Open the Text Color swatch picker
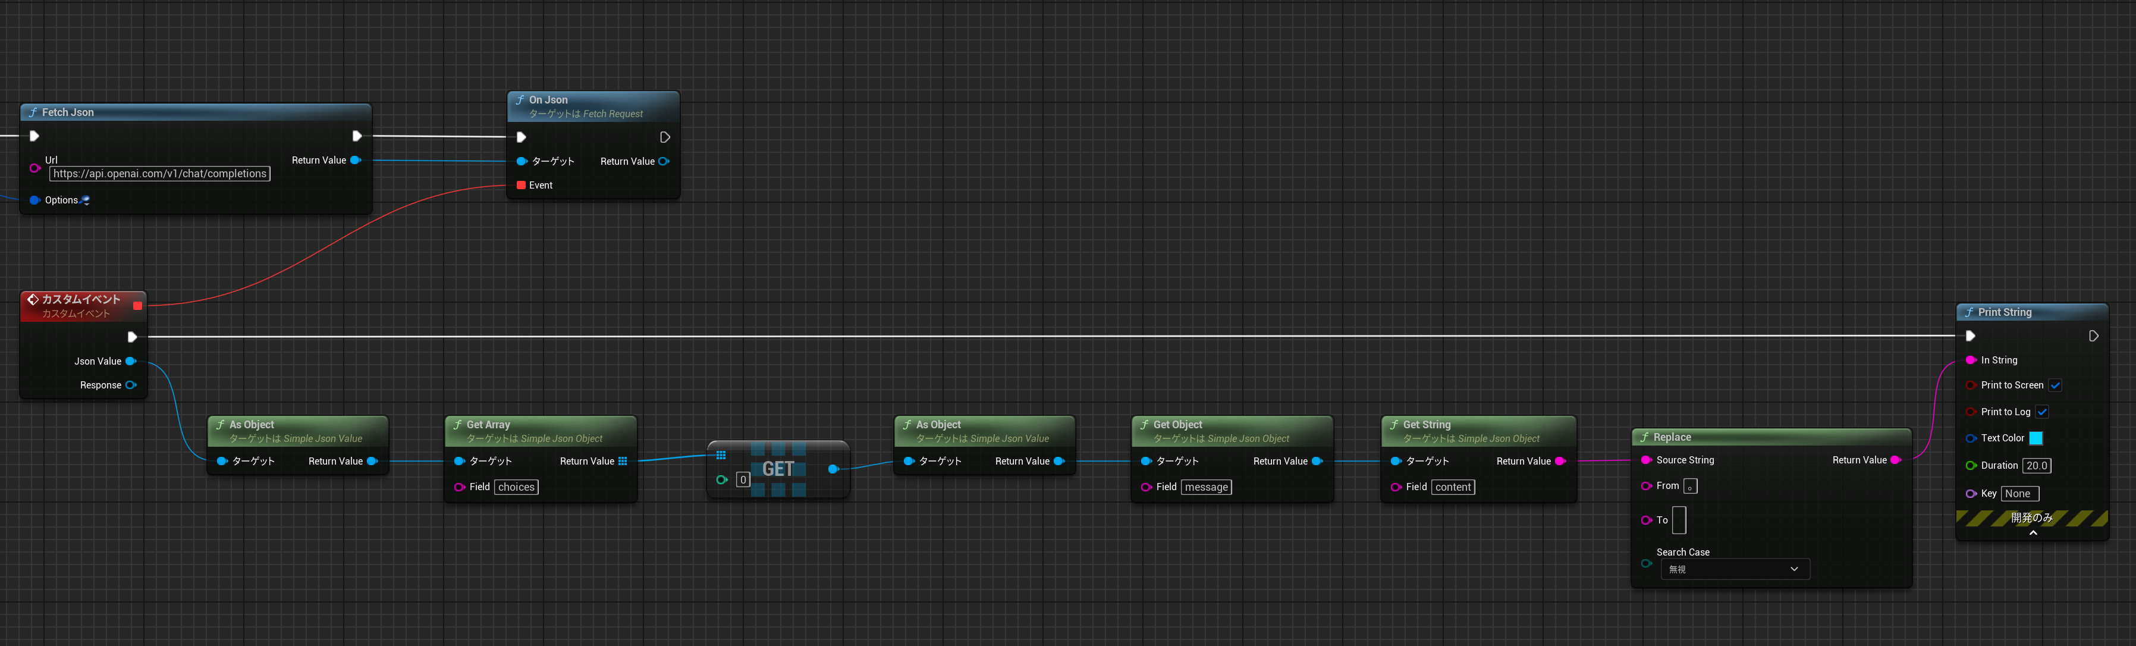Image resolution: width=2136 pixels, height=646 pixels. [x=2036, y=438]
